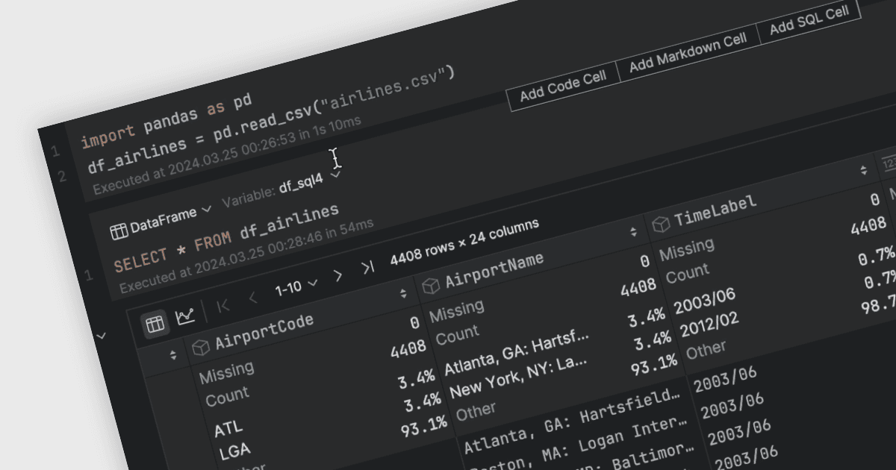Go to the next page of rows
Image resolution: width=896 pixels, height=470 pixels.
click(337, 276)
